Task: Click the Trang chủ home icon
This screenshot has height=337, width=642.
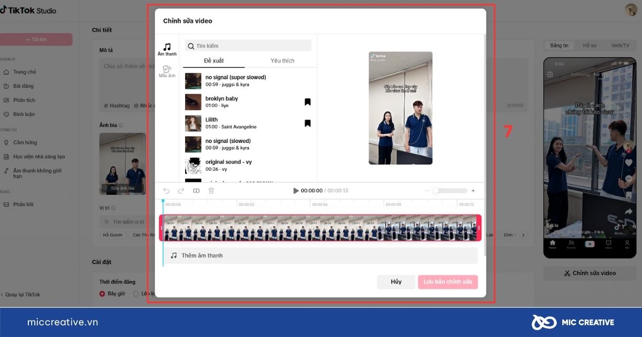Action: (x=6, y=72)
